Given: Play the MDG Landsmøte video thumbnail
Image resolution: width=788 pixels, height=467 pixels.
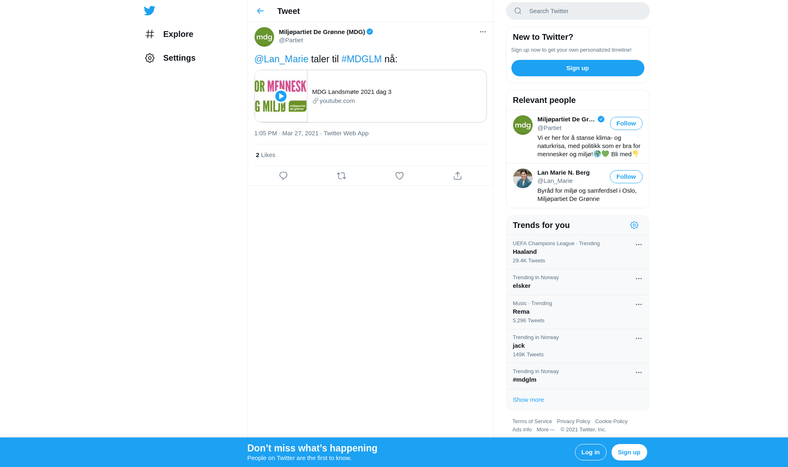Looking at the screenshot, I should (x=281, y=96).
